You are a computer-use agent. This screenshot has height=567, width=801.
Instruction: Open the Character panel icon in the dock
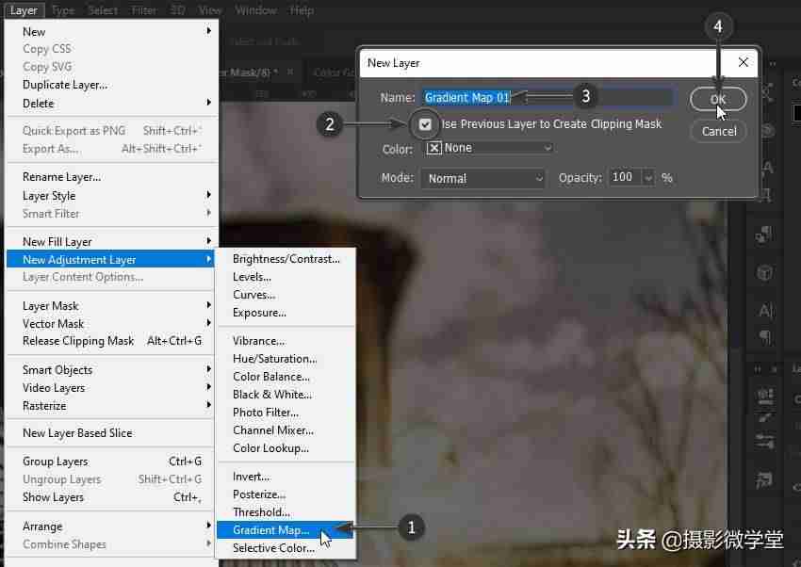pos(765,310)
